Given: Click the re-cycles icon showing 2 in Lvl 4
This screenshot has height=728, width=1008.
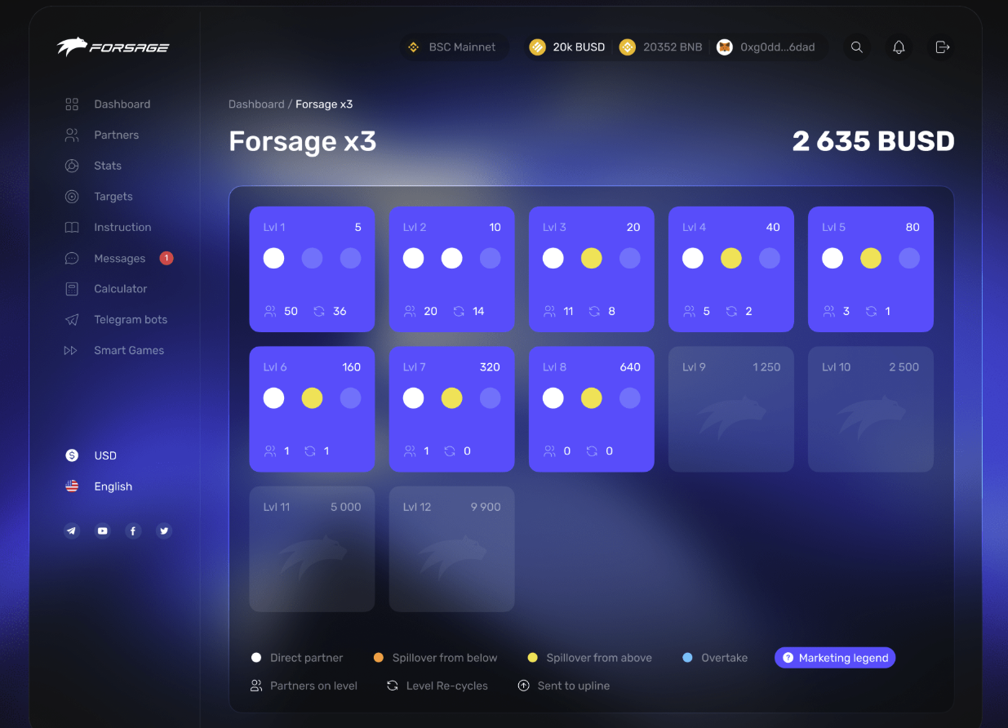Looking at the screenshot, I should coord(732,311).
